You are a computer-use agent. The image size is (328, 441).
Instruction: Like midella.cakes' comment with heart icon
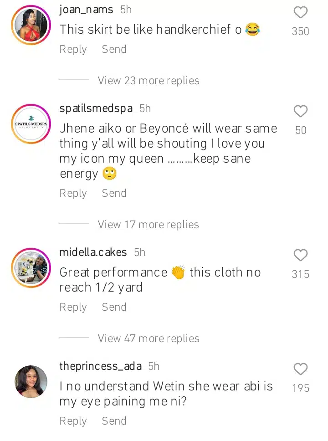[300, 255]
